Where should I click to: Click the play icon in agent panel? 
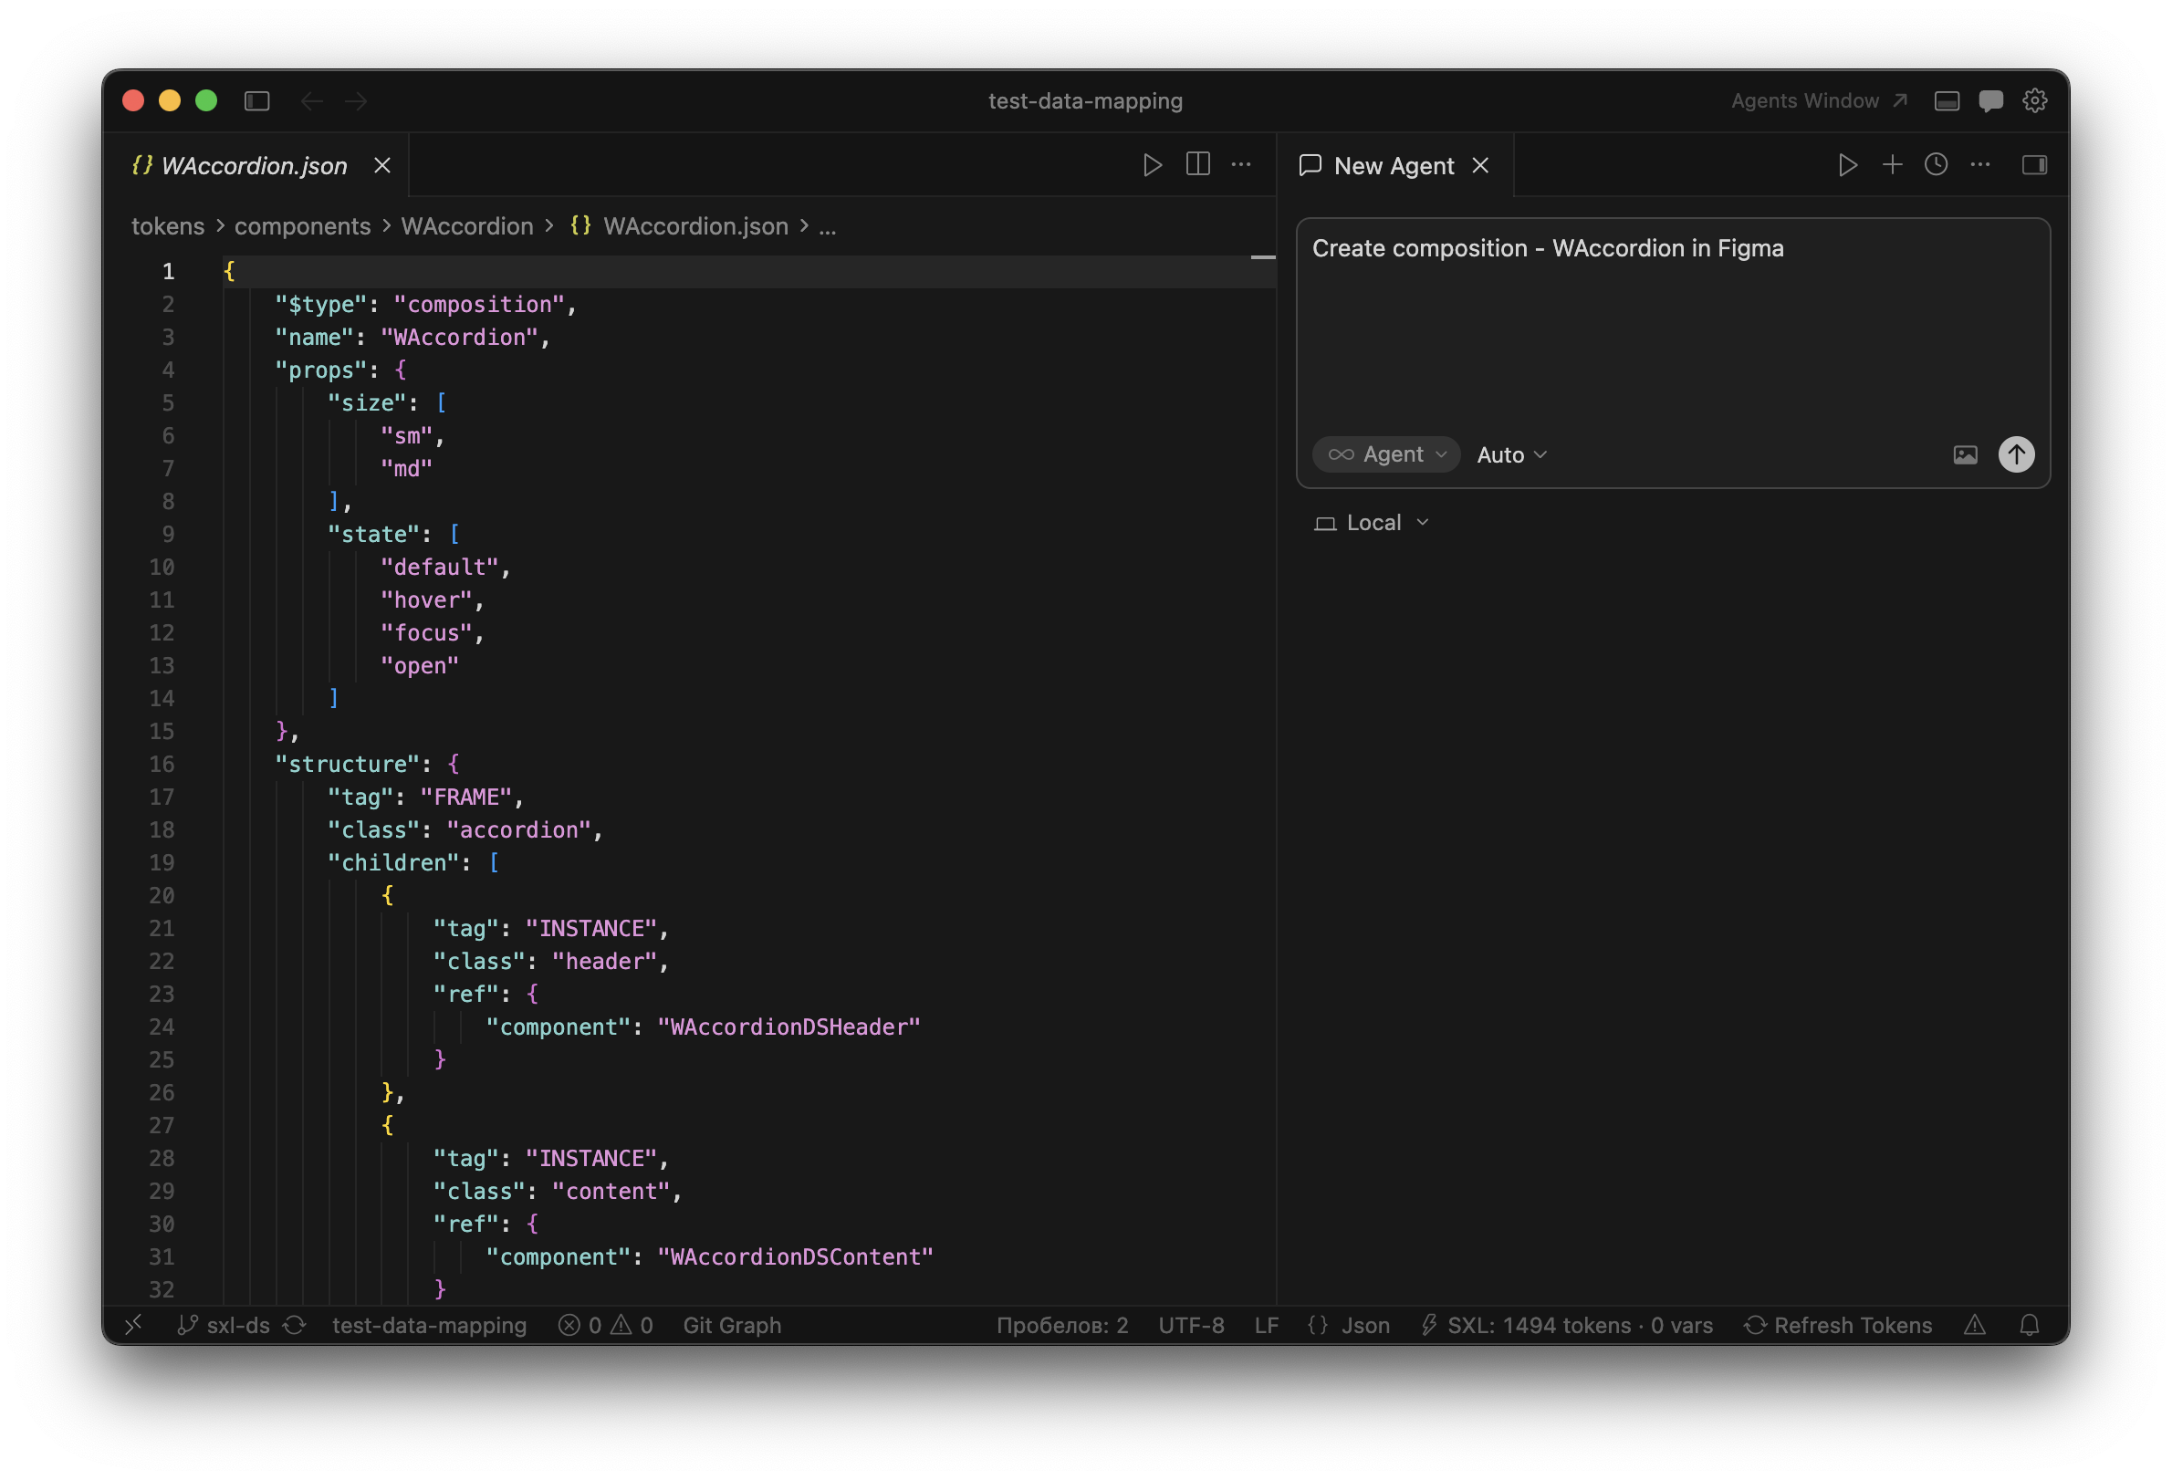1848,165
